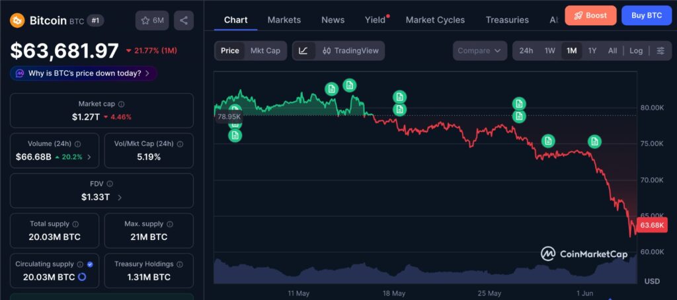677x300 pixels.
Task: Open the Compare dropdown
Action: (x=479, y=51)
